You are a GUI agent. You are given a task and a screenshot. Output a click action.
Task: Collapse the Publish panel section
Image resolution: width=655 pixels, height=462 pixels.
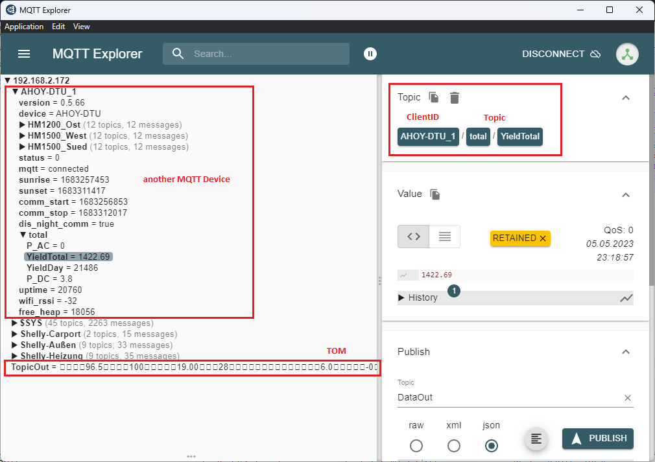(x=626, y=352)
